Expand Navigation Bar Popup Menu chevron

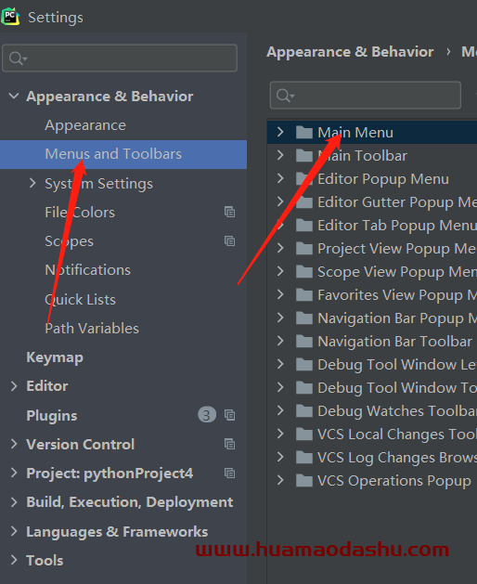pos(280,318)
